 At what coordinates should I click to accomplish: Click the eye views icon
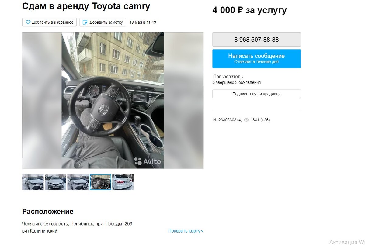click(x=246, y=120)
